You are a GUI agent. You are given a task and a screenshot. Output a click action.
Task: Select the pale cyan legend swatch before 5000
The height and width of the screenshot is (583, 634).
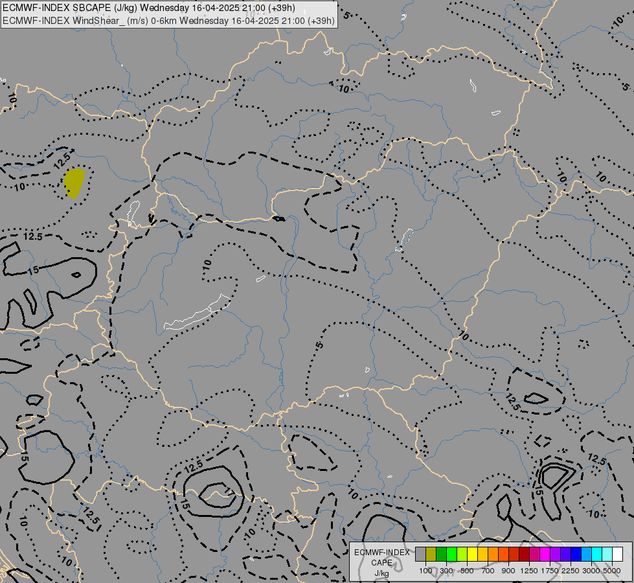point(607,554)
